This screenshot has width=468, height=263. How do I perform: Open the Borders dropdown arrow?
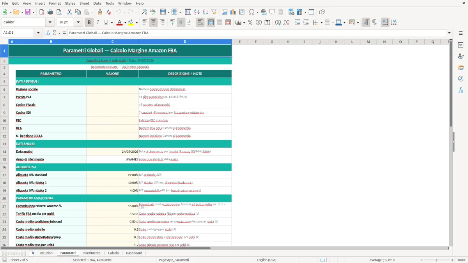[x=321, y=23]
